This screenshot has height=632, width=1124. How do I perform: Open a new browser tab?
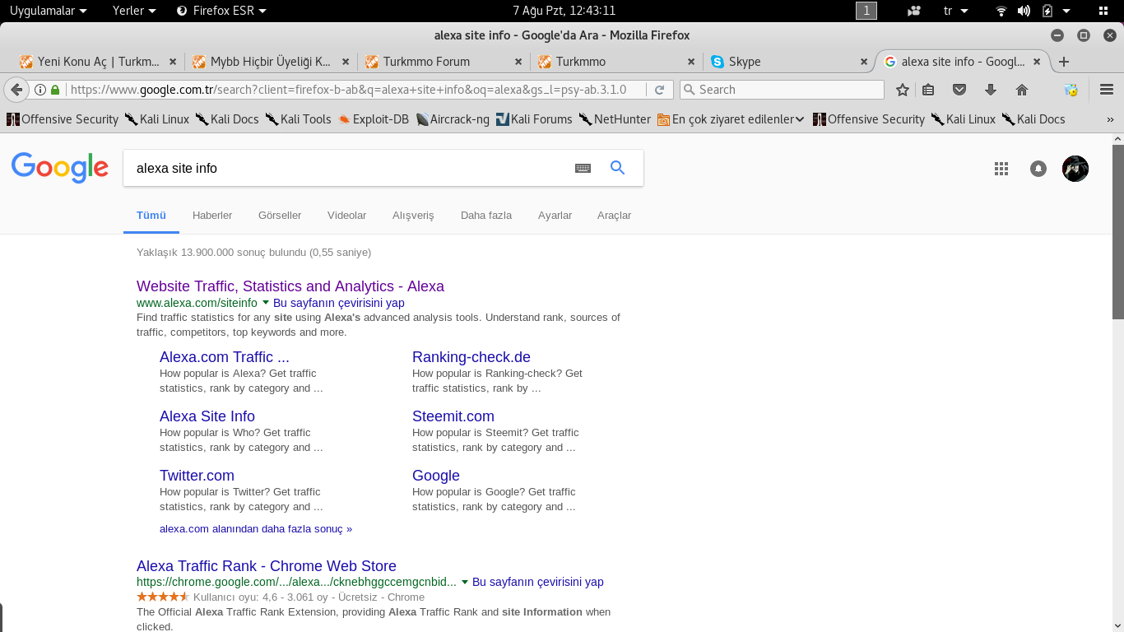click(x=1064, y=62)
